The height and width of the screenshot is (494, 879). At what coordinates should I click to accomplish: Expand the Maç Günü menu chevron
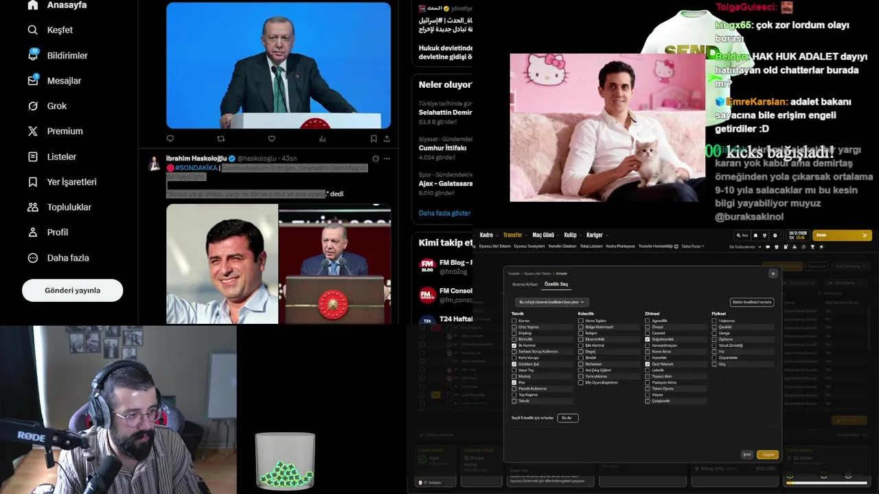(x=559, y=235)
